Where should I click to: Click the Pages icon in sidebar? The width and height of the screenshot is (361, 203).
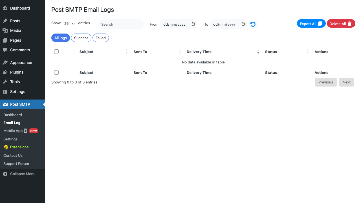5,40
